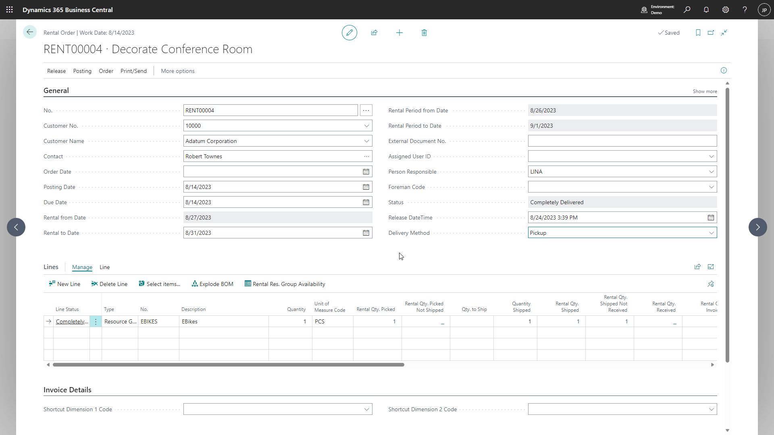Click the Edit (pencil) icon to edit

coord(349,32)
